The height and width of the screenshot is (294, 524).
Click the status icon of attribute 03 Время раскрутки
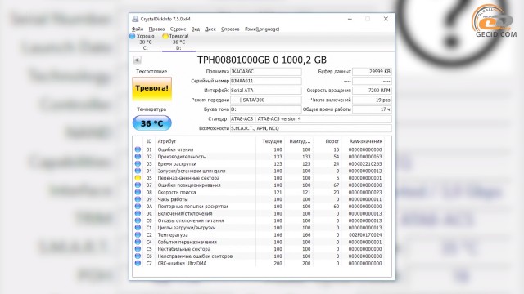pyautogui.click(x=138, y=163)
